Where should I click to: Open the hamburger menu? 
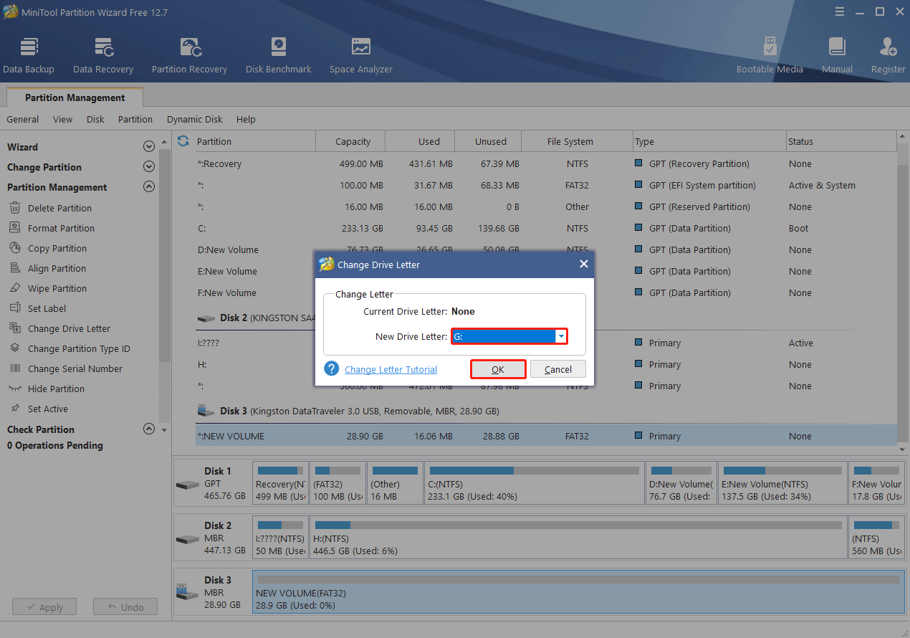[x=839, y=11]
